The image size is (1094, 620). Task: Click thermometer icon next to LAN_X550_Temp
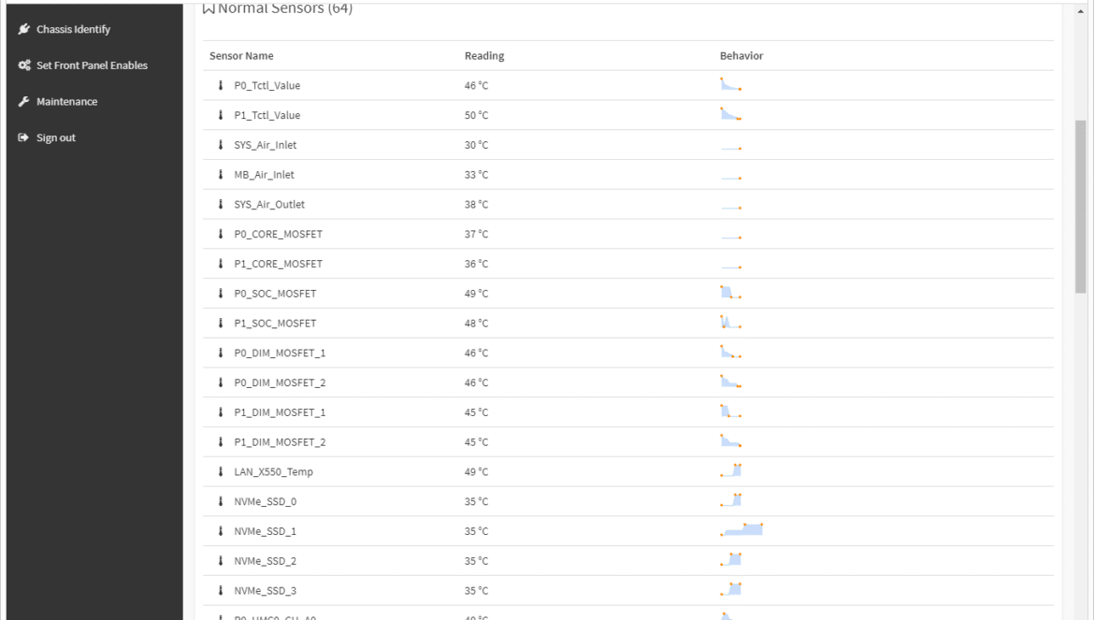click(x=221, y=471)
